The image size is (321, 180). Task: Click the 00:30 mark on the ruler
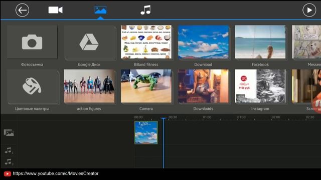[x=173, y=117]
